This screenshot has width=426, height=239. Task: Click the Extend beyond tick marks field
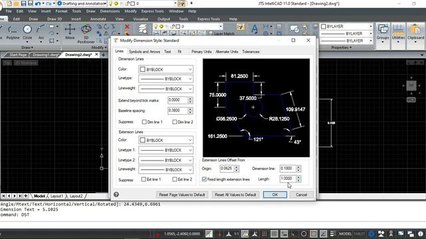[x=178, y=100]
